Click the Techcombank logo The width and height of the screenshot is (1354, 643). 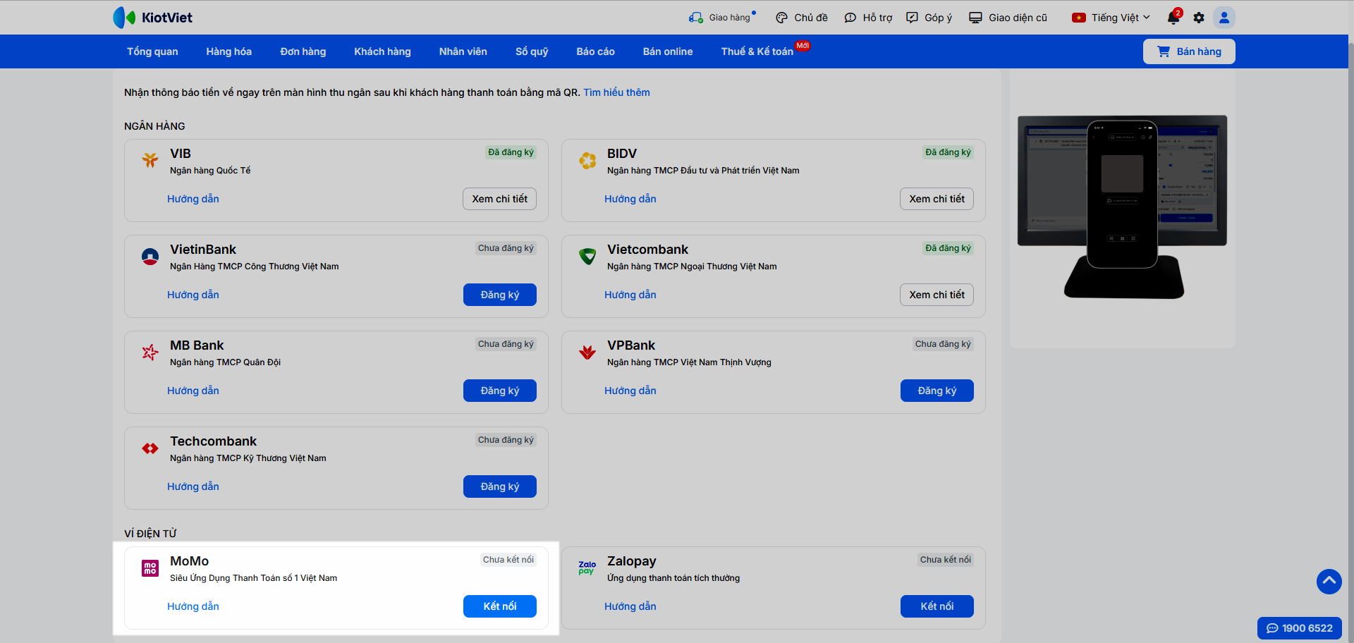coord(150,448)
